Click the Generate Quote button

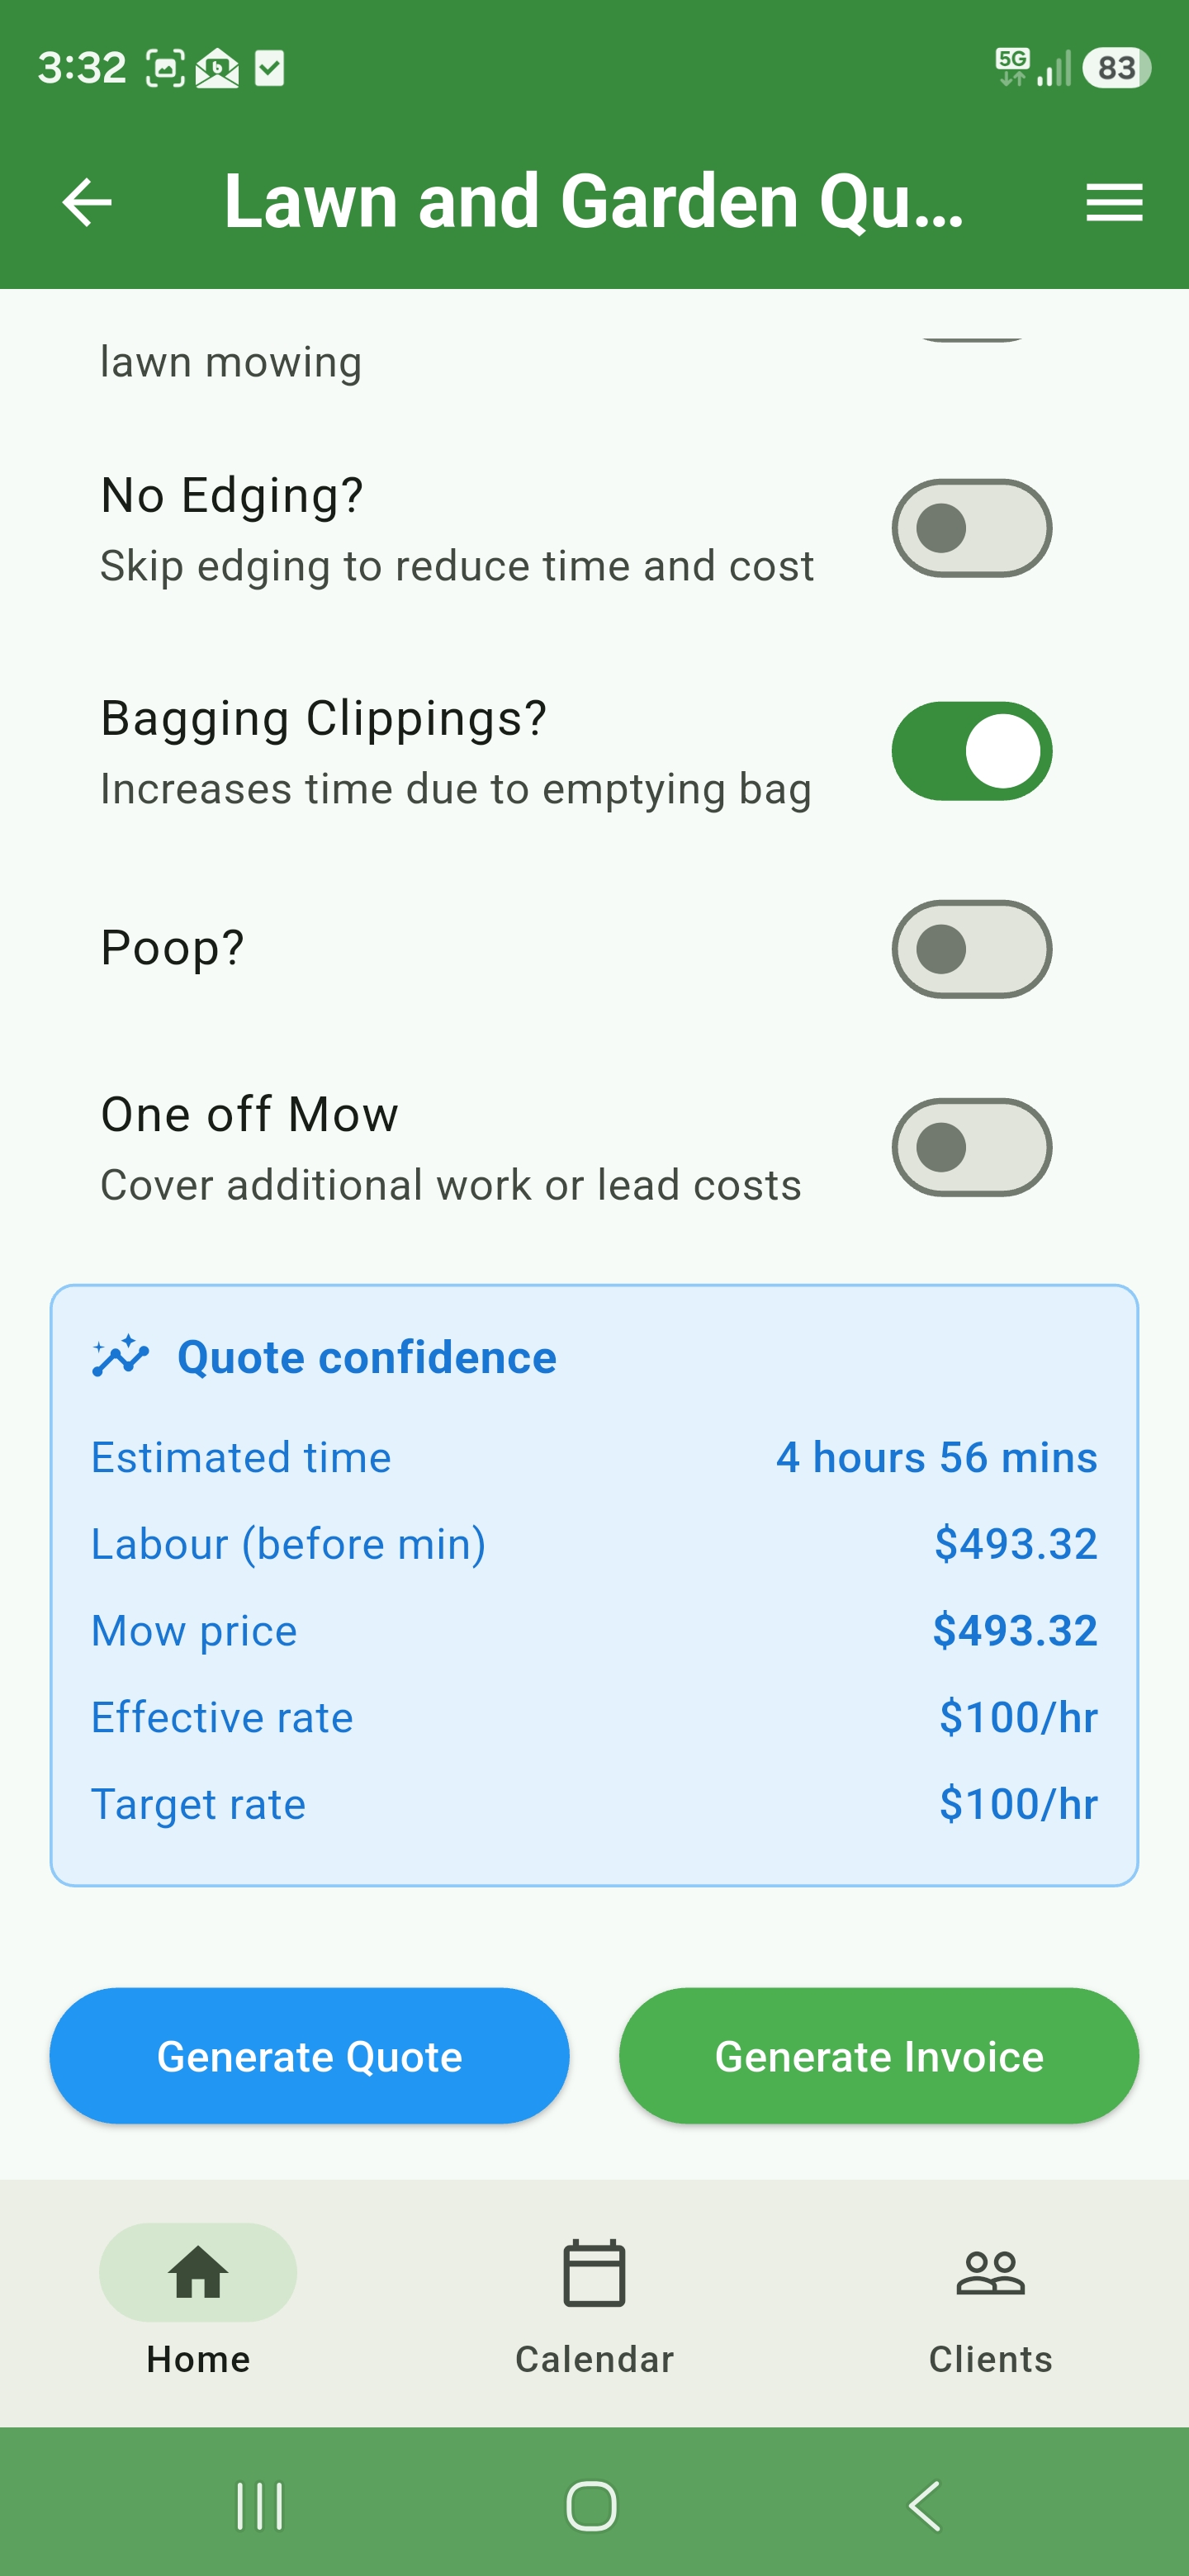309,2055
